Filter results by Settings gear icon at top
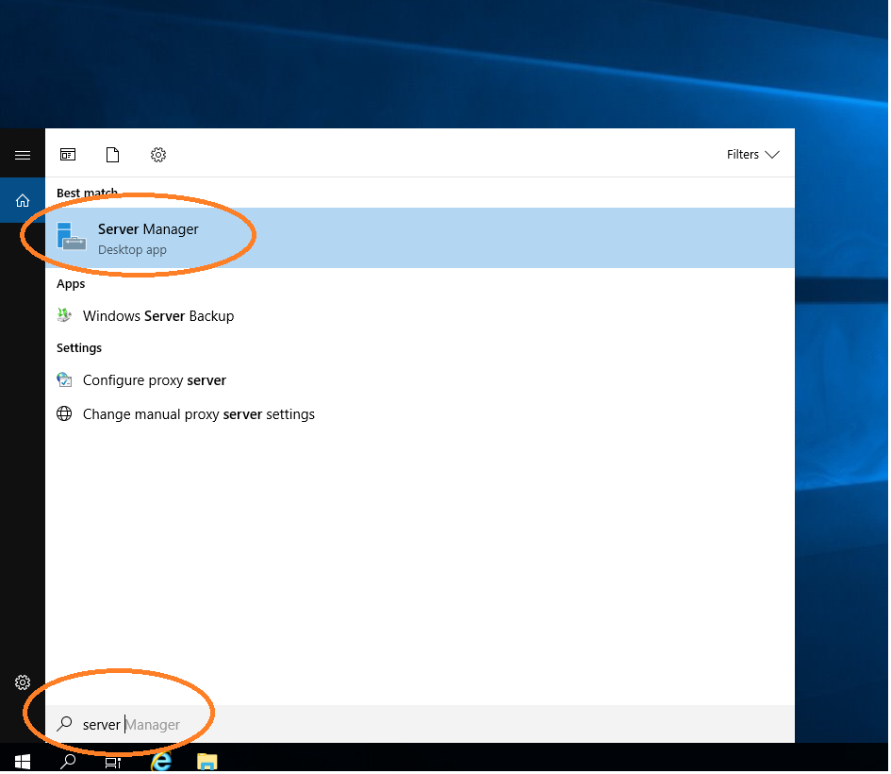 pos(158,155)
